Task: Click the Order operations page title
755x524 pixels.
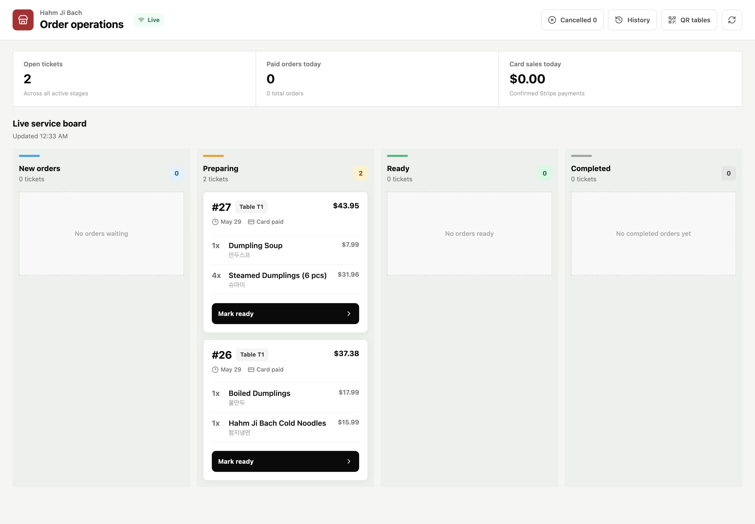Action: click(82, 24)
